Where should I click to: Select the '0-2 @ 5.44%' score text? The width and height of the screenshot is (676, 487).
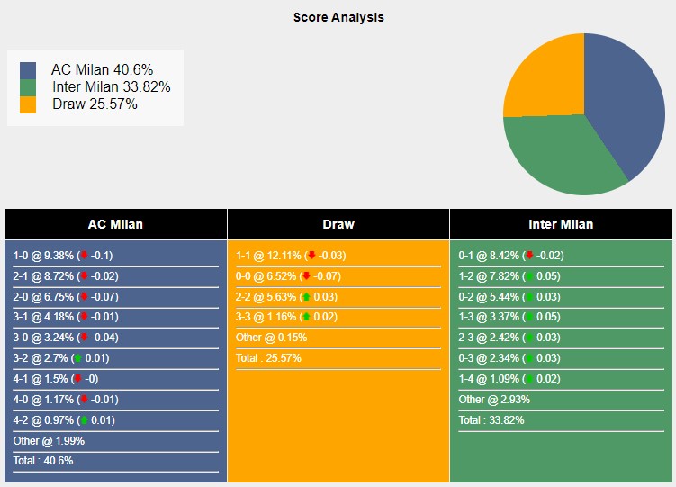489,297
